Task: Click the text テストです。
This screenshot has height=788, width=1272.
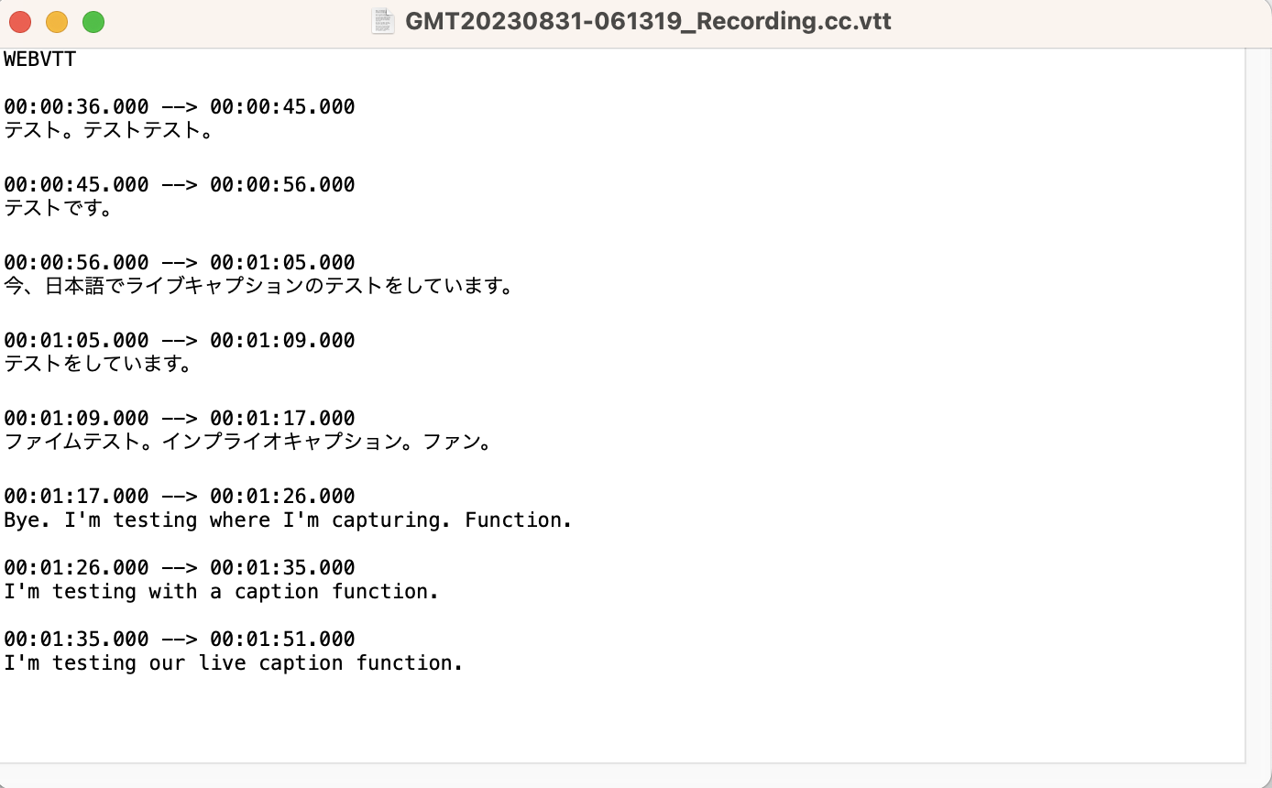Action: (x=60, y=209)
